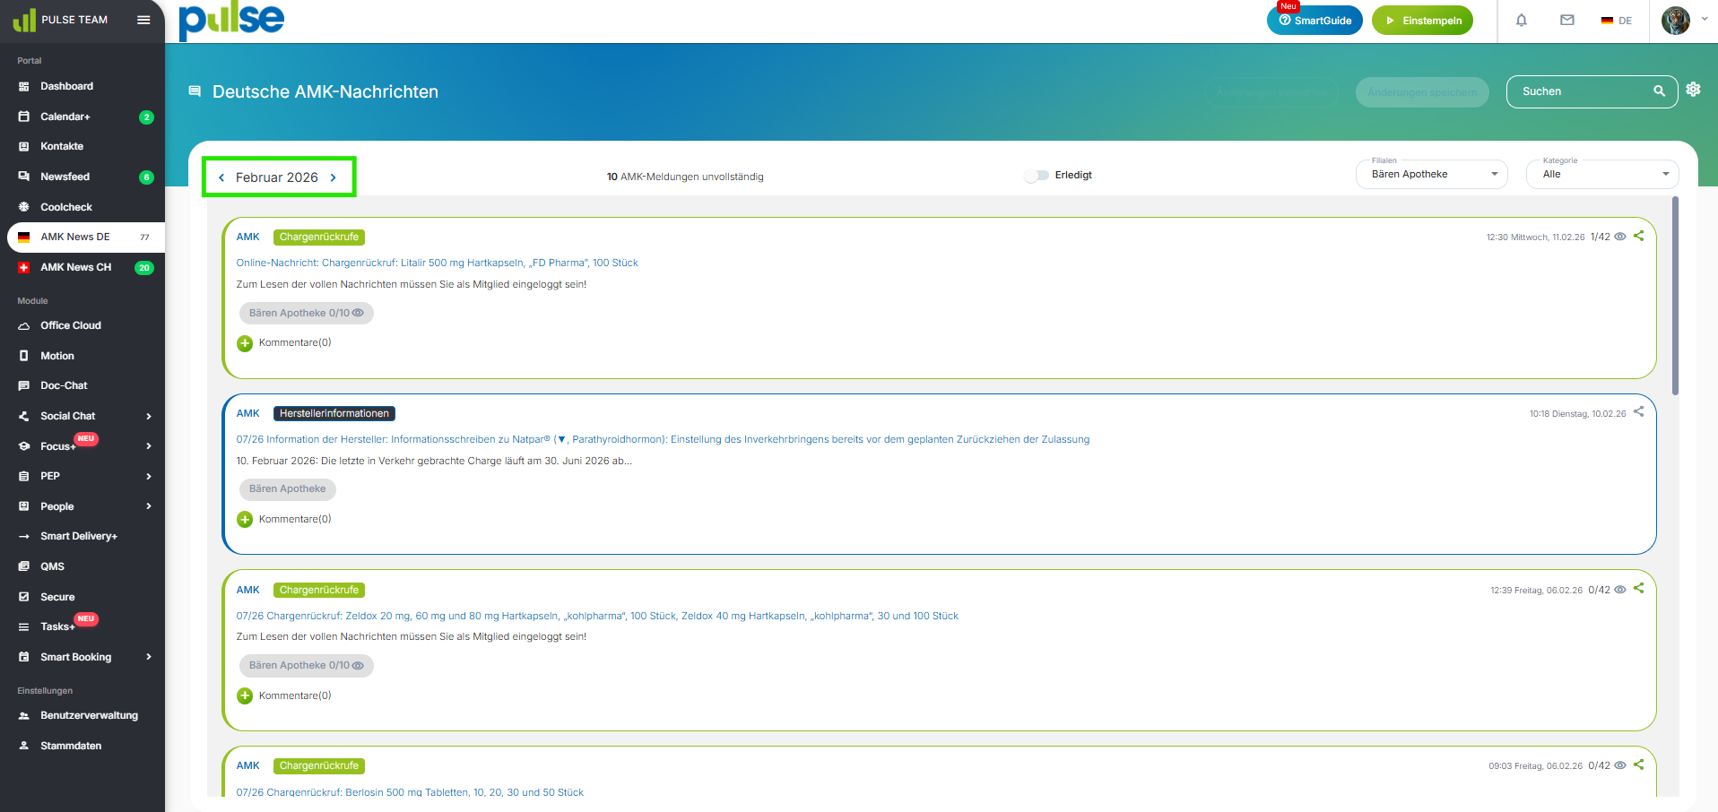Open the Filialen dropdown showing Bären Apotheke
1718x812 pixels.
[1432, 174]
